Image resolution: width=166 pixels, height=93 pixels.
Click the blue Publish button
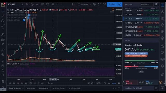[112, 4]
